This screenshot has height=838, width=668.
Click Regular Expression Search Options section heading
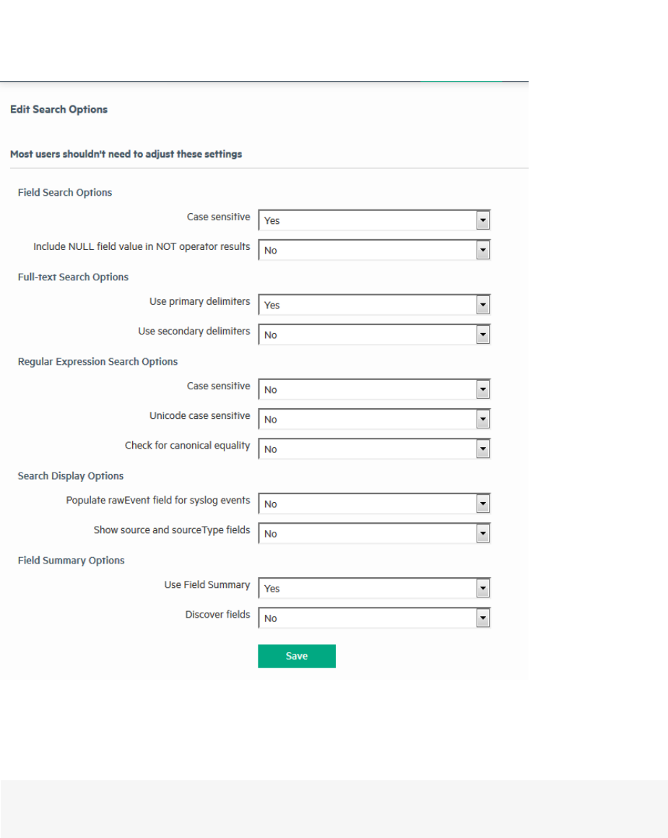click(x=97, y=361)
